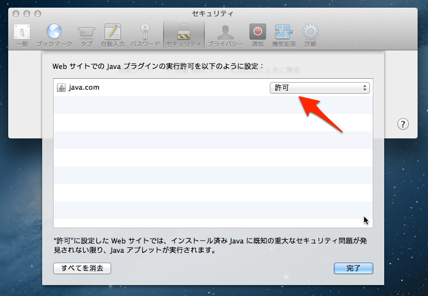Click the Java icon beside java.com
This screenshot has width=428, height=296.
61,88
